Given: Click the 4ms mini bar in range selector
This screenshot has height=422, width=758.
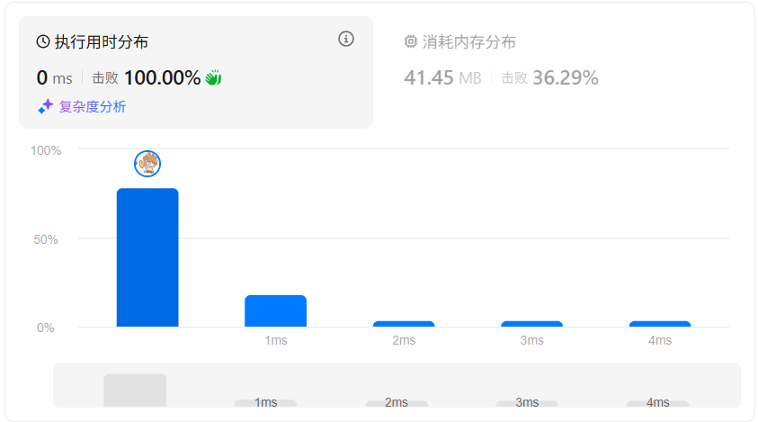Looking at the screenshot, I should pyautogui.click(x=658, y=403).
